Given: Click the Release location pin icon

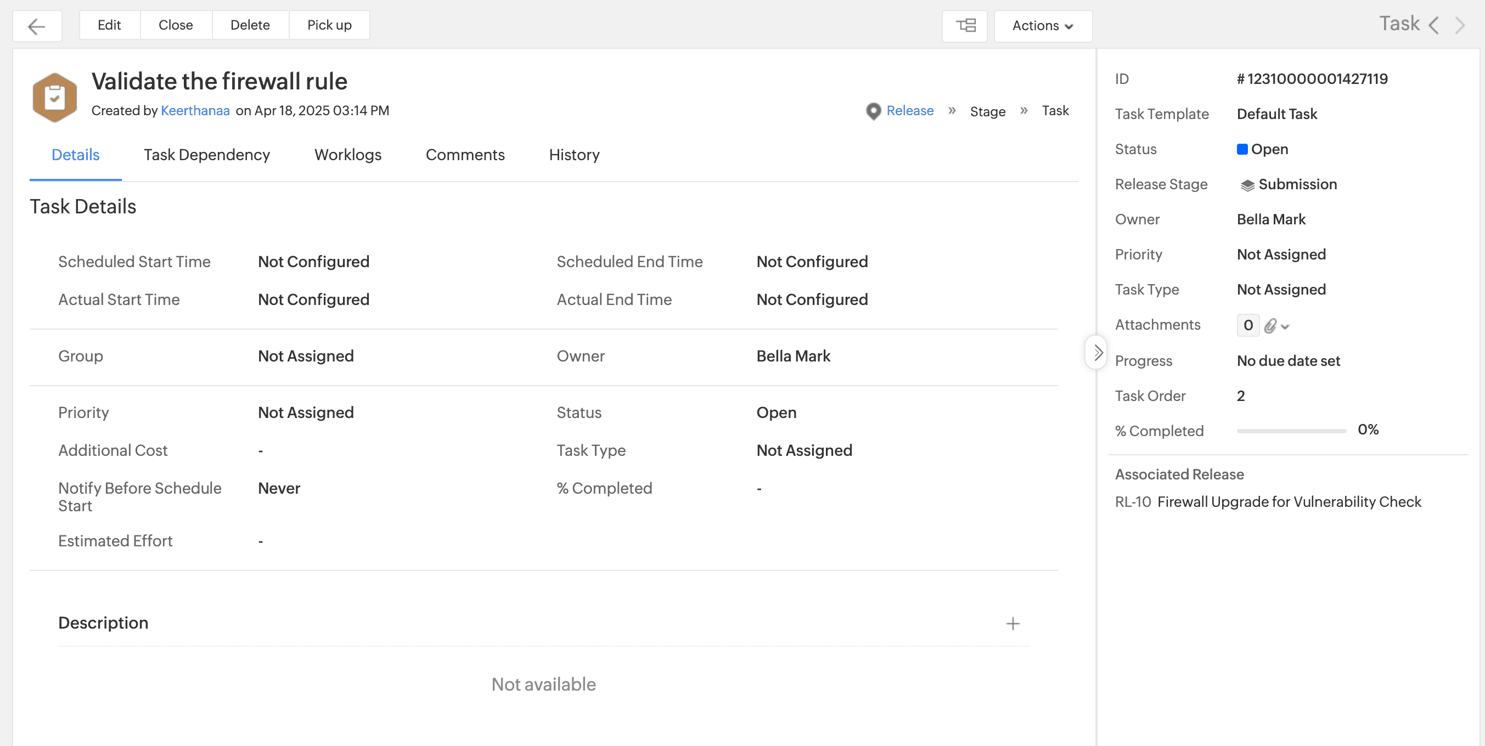Looking at the screenshot, I should point(873,111).
